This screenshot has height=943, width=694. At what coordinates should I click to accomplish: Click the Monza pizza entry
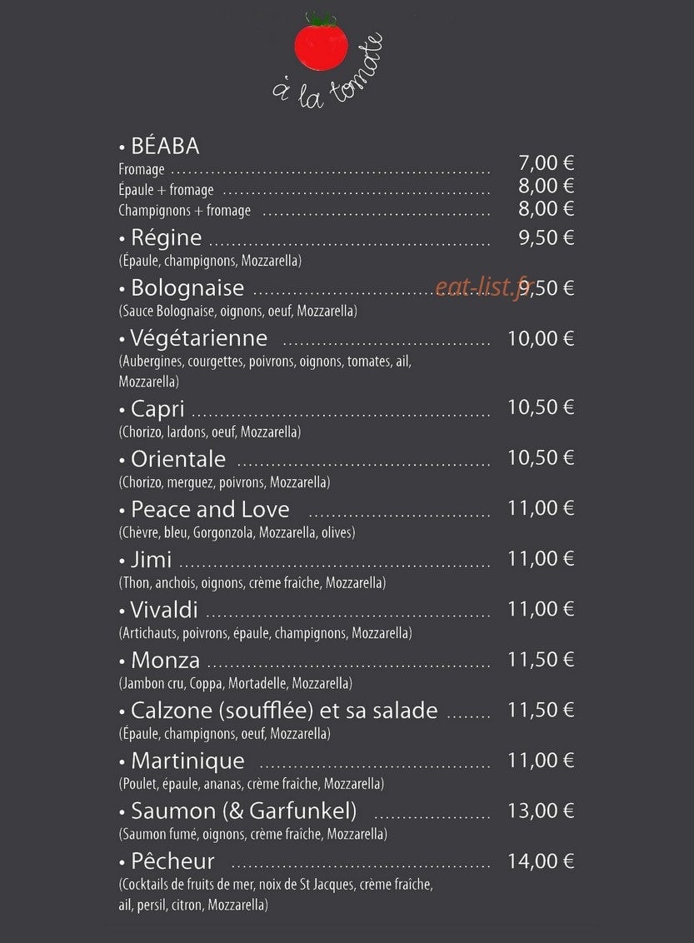(166, 661)
